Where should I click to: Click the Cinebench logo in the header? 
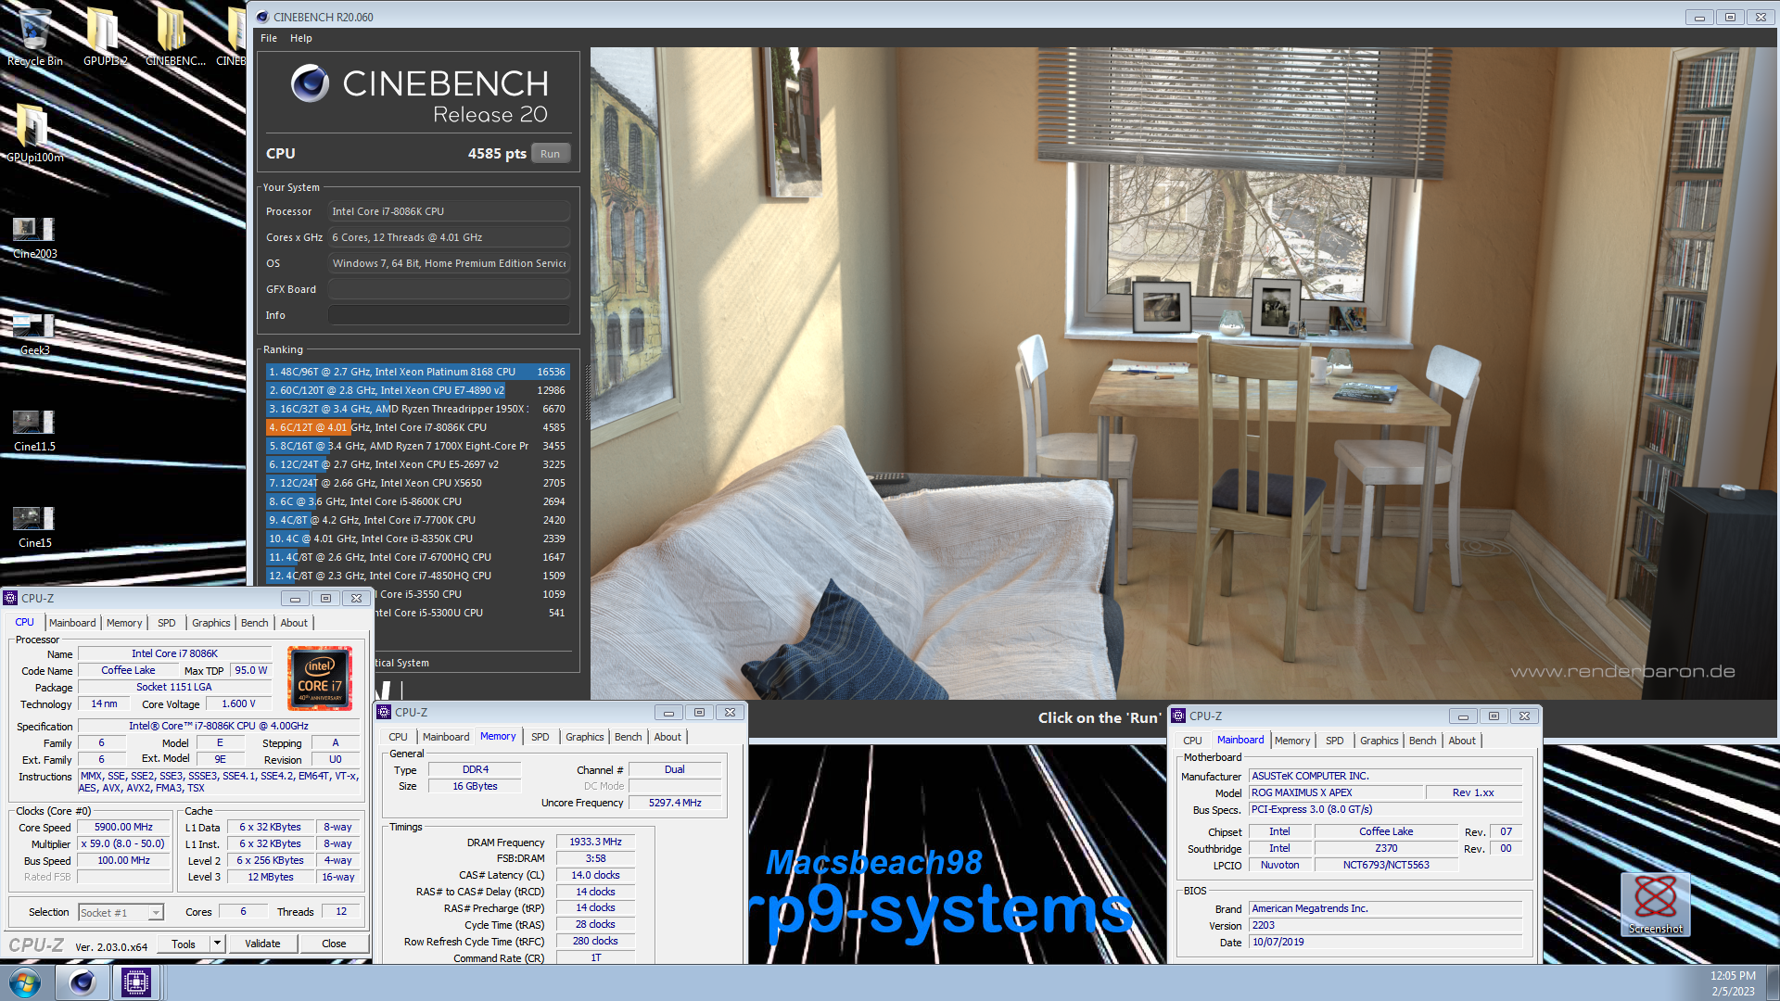tap(311, 83)
